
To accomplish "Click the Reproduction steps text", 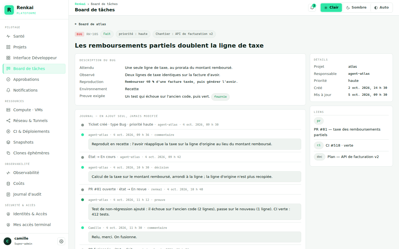I will 181,82.
